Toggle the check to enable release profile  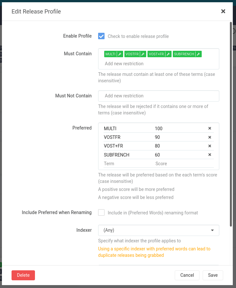(x=101, y=36)
